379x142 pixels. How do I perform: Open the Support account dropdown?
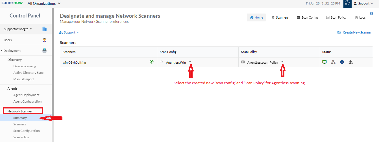(363, 3)
